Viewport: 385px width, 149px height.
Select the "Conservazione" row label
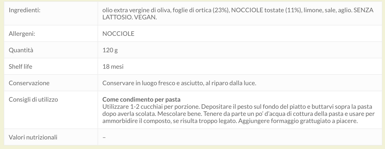pyautogui.click(x=29, y=83)
